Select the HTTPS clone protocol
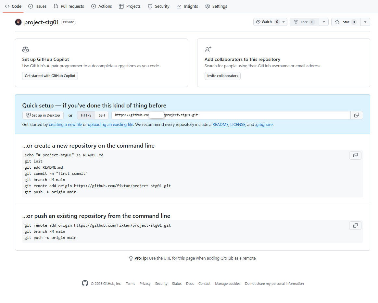Viewport: 378px width, 303px height. pos(86,115)
